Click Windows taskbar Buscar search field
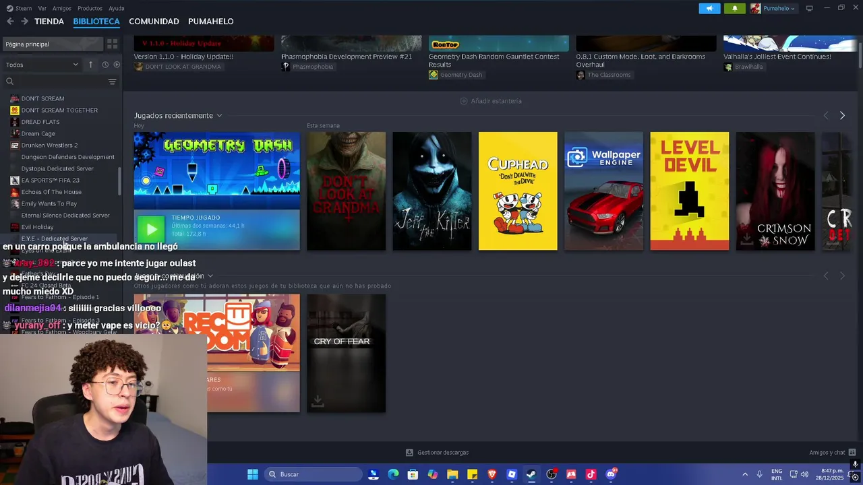The image size is (863, 485). 312,474
